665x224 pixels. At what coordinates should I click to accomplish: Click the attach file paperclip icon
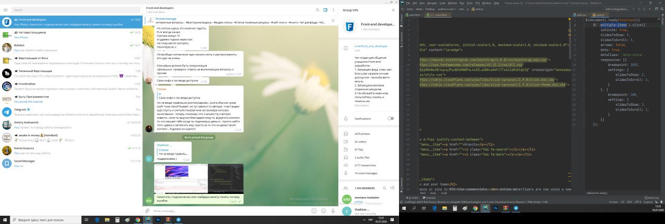coord(148,211)
